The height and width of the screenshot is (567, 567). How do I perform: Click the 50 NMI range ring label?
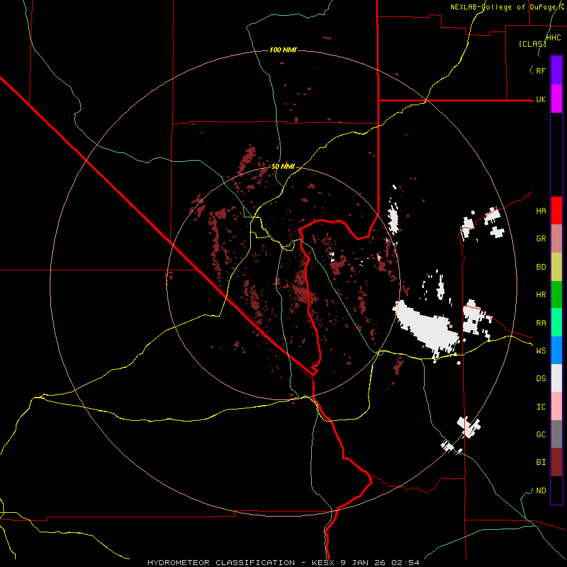click(283, 167)
